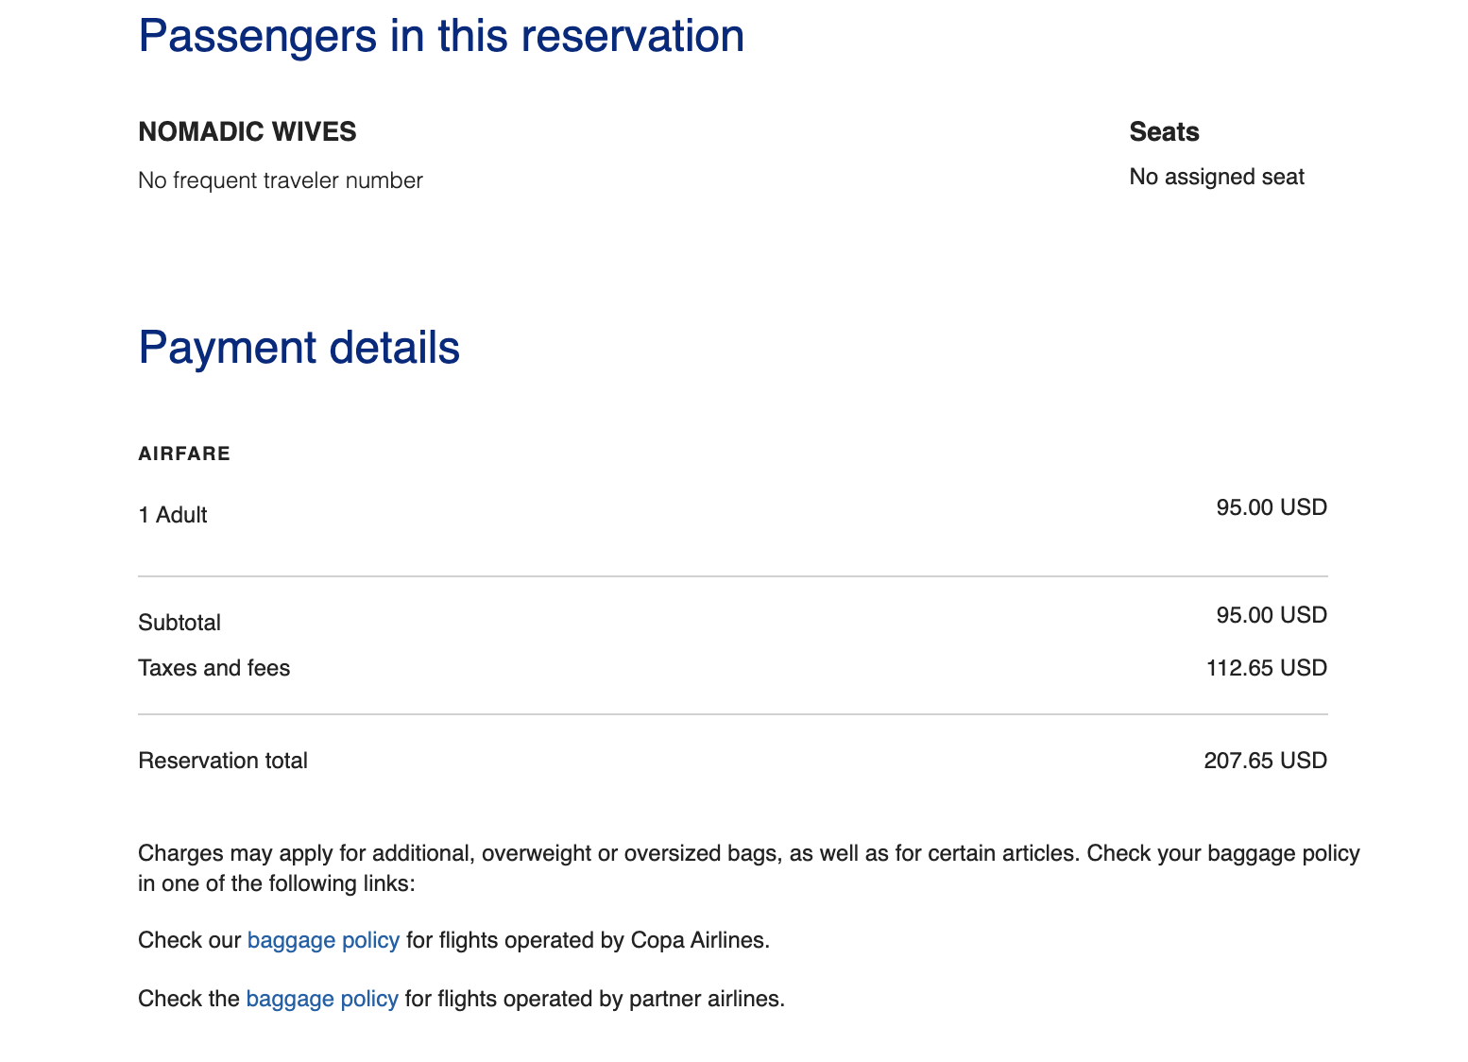Select the passenger name NOMADIC WIVES

tap(248, 131)
